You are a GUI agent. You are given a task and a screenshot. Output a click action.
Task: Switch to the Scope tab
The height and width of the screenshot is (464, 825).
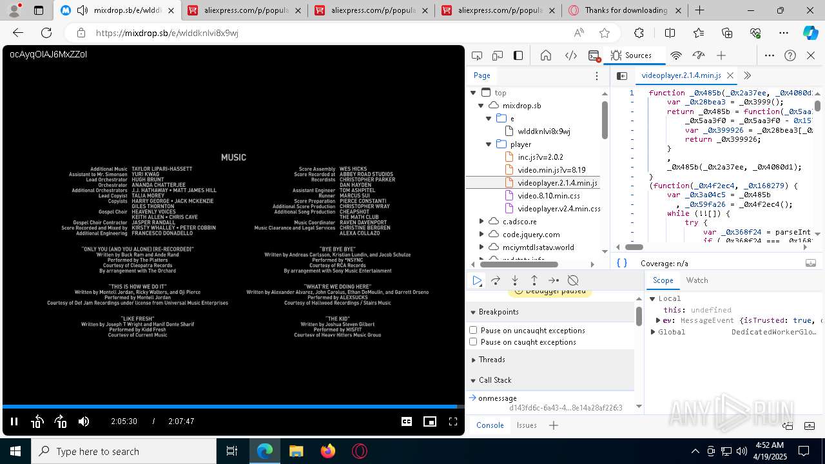[663, 280]
